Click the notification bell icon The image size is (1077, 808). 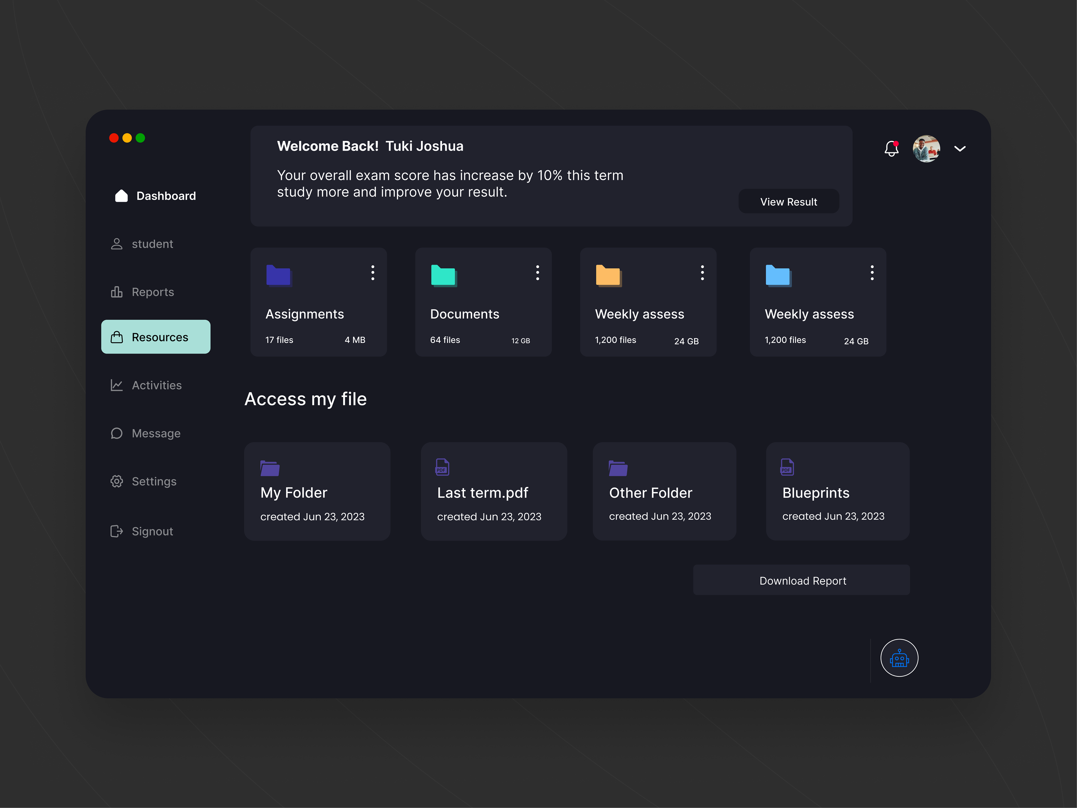tap(891, 148)
